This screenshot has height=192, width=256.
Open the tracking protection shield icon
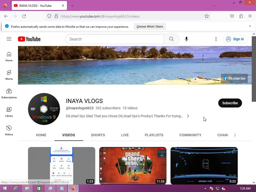coord(49,16)
